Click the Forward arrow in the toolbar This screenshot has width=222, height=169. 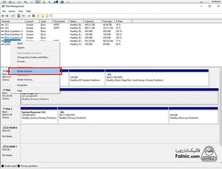click(7, 16)
